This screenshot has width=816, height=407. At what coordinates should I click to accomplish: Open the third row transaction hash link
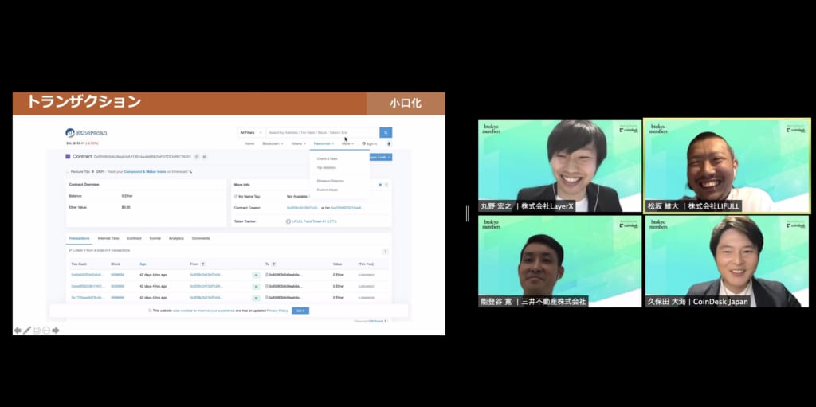[x=88, y=298]
